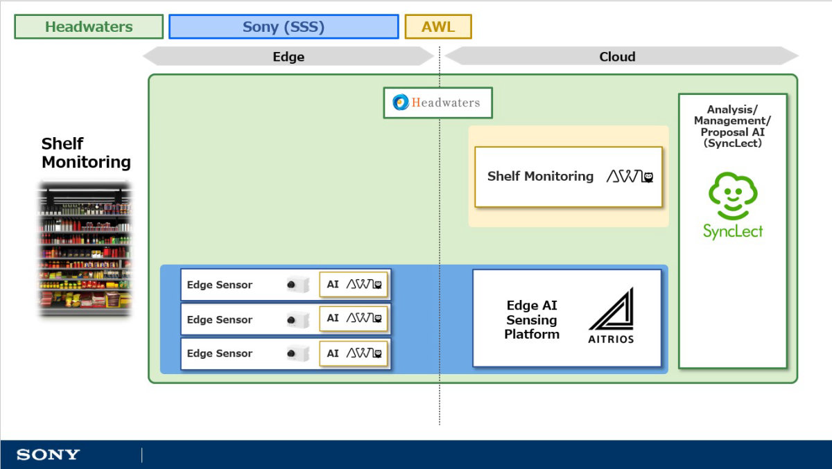Click the camera icon in first Edge Sensor row
The image size is (832, 469).
[x=297, y=285]
